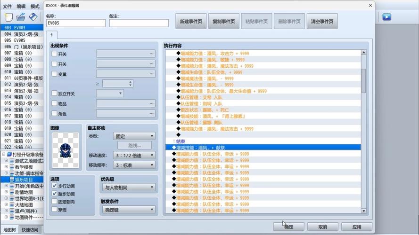419x235 pixels.
Task: Click the save project toolbar icon
Action: click(x=33, y=17)
